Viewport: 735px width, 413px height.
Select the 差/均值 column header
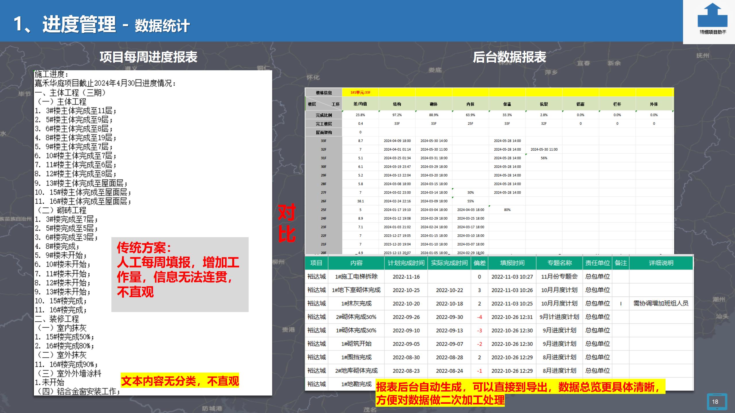pyautogui.click(x=360, y=104)
